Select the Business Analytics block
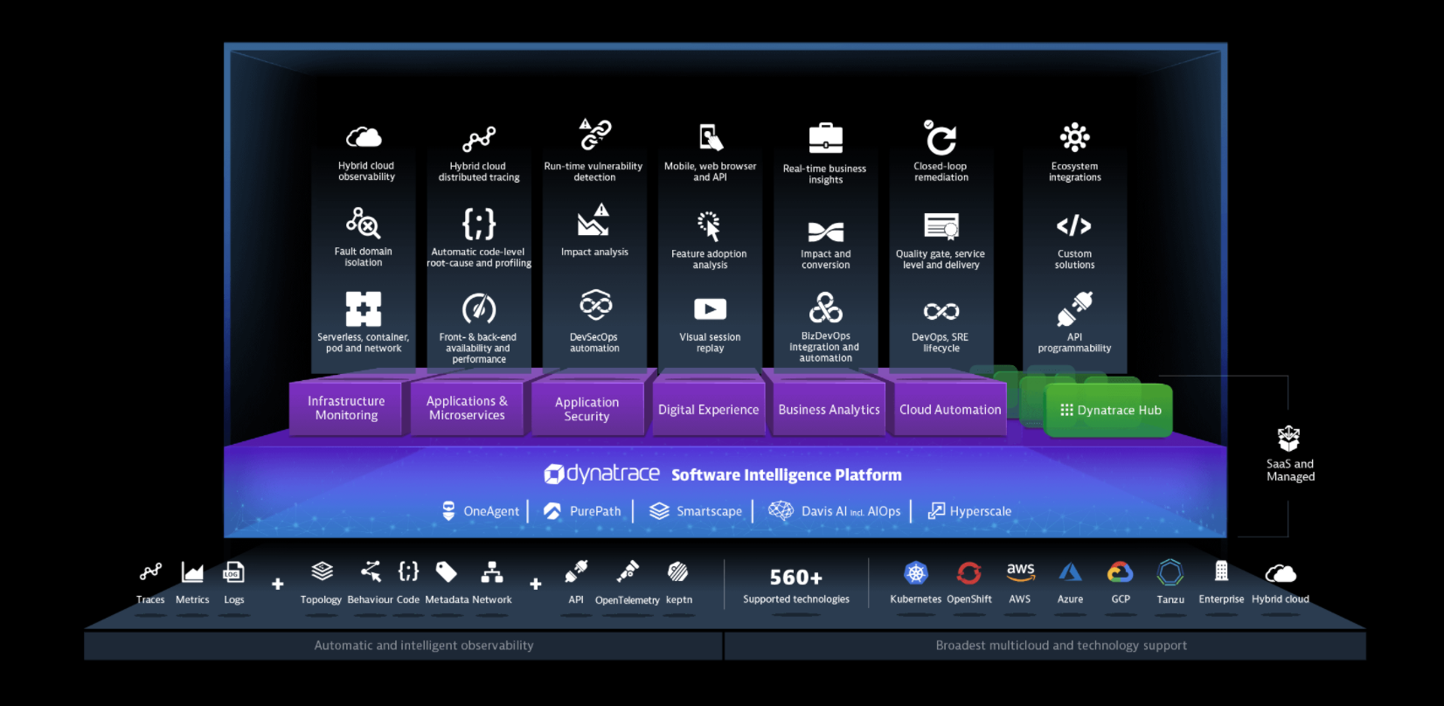The height and width of the screenshot is (706, 1444). click(x=829, y=409)
